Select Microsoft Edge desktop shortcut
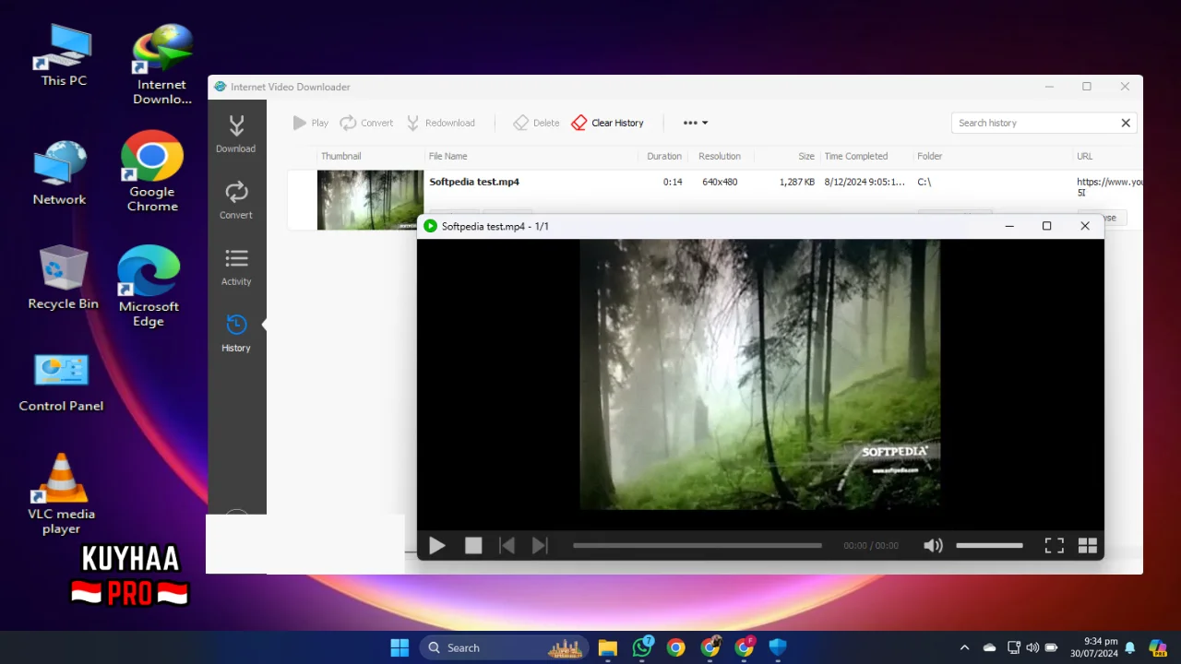1181x664 pixels. 149,287
